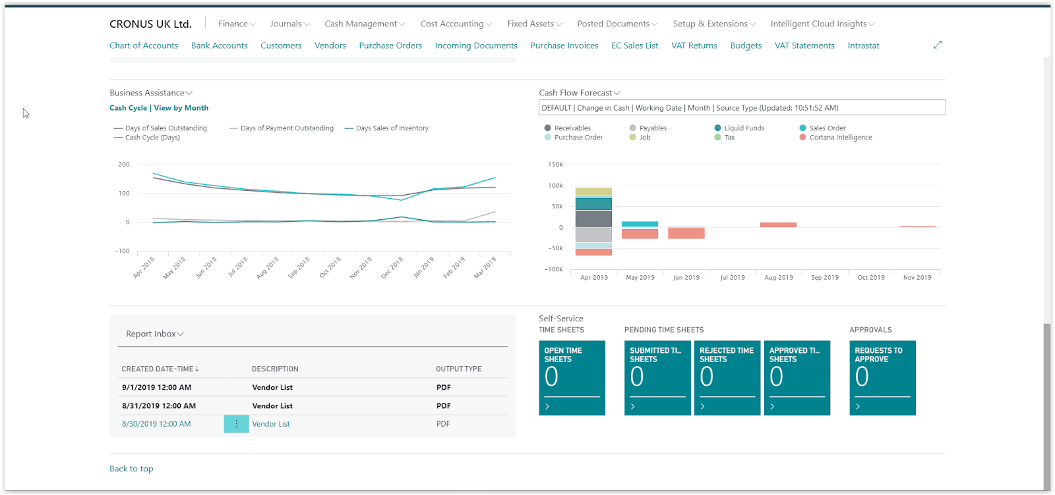This screenshot has width=1055, height=495.
Task: Toggle Purchase Order legend series
Action: pyautogui.click(x=574, y=138)
